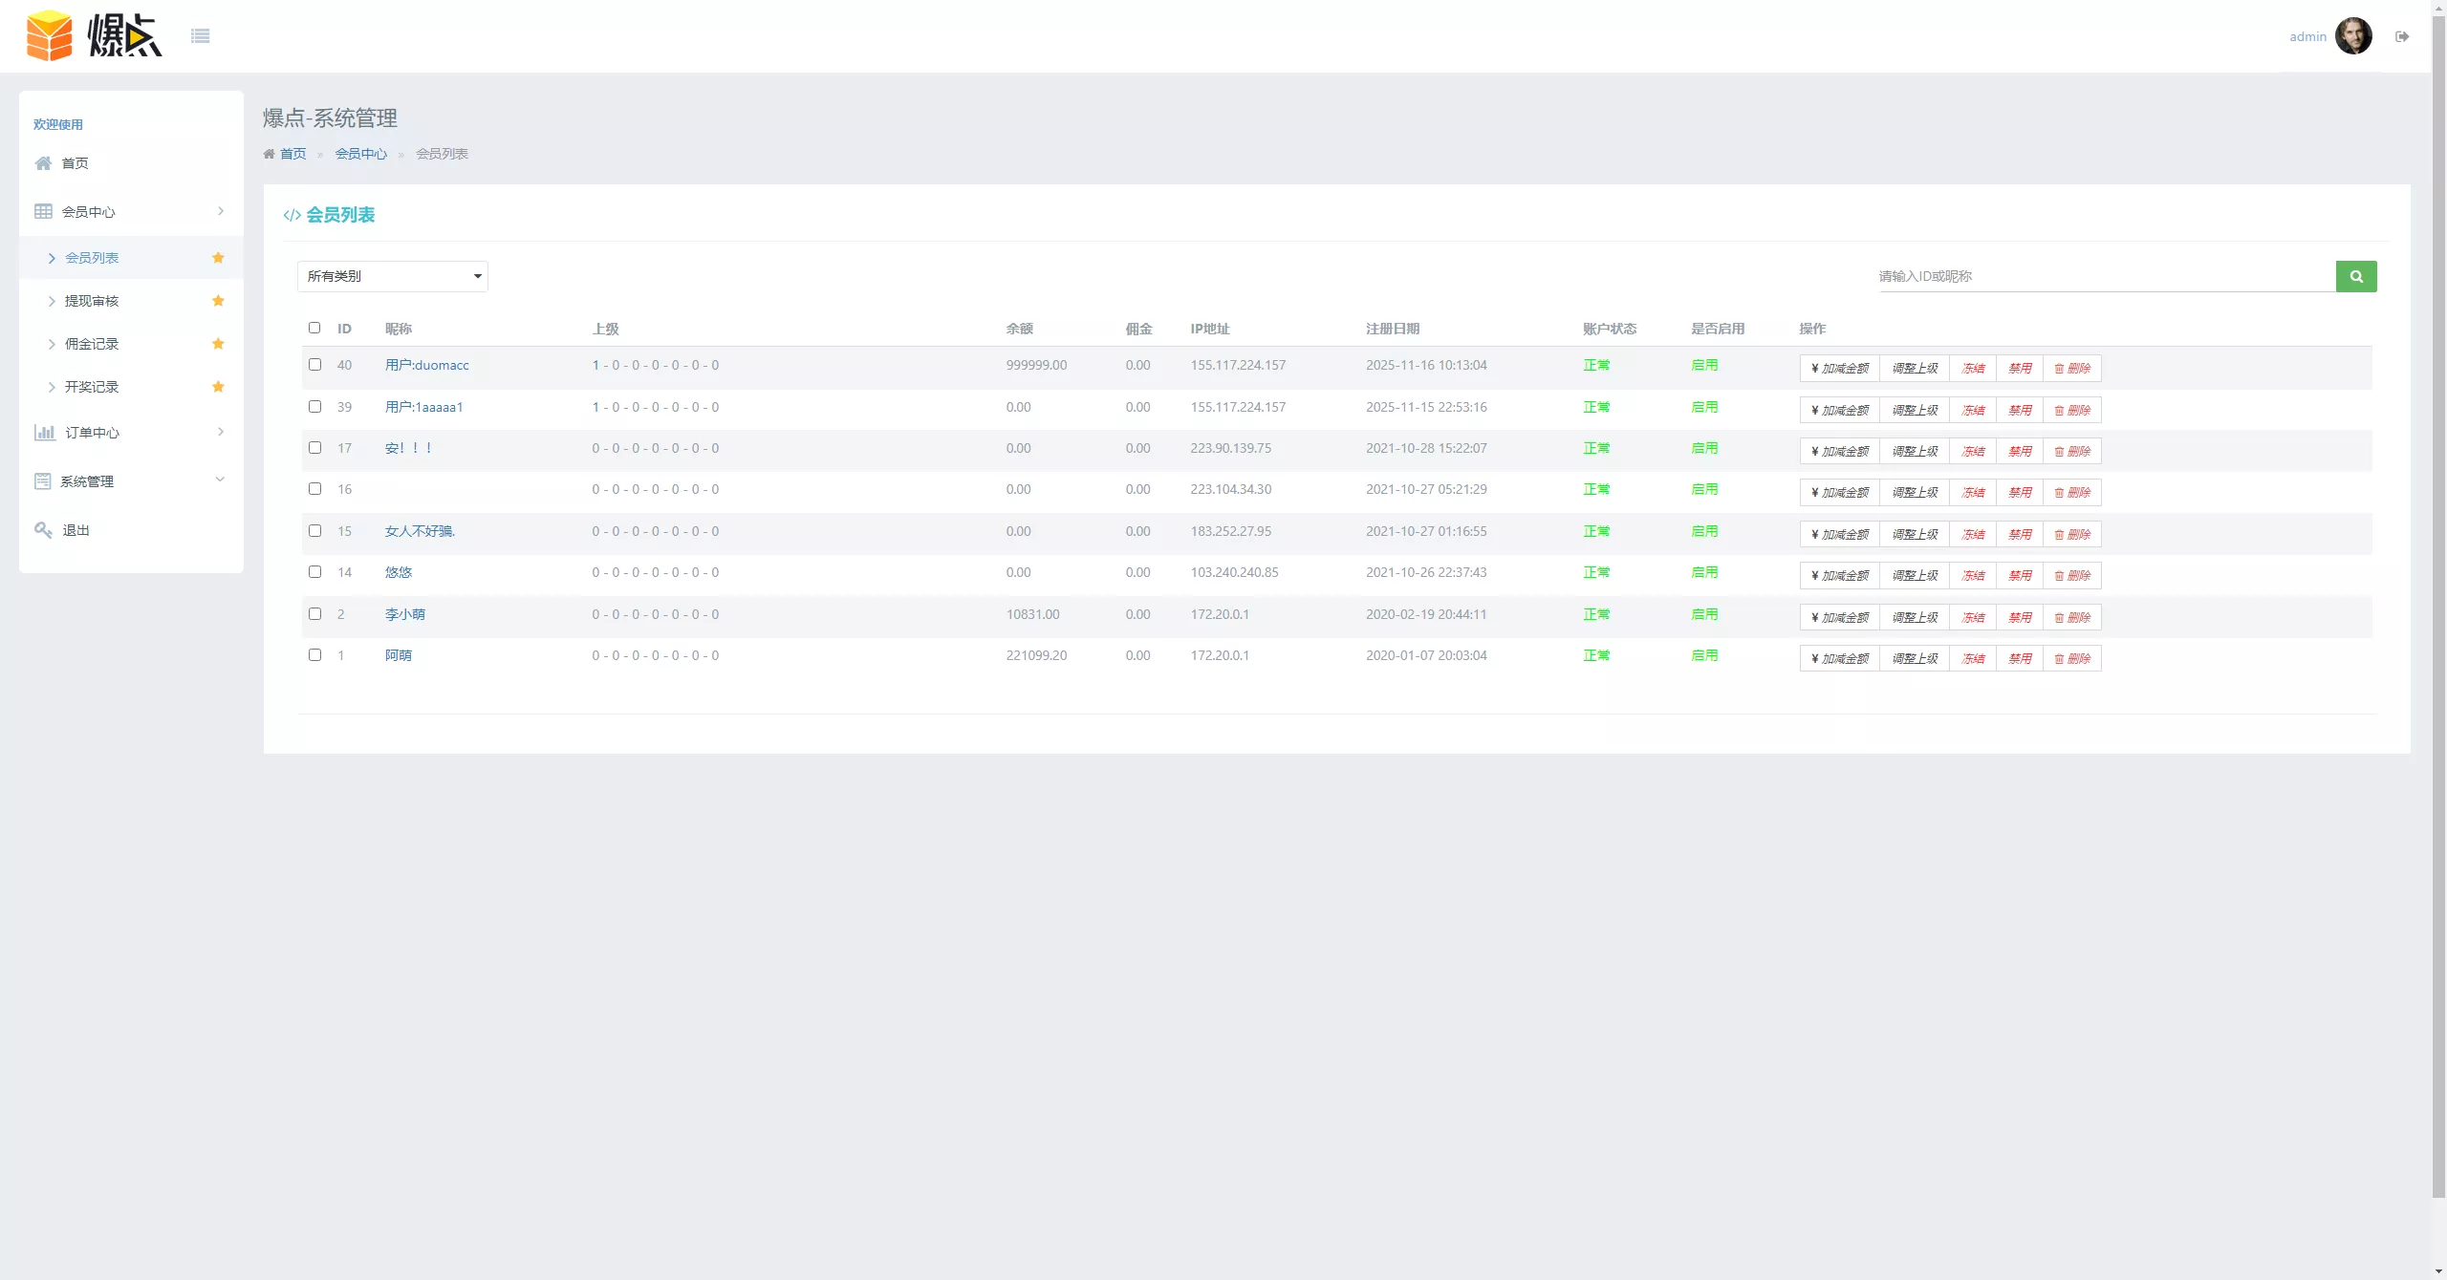This screenshot has width=2447, height=1280.
Task: Click the star icon beside 佣金记录
Action: (218, 344)
